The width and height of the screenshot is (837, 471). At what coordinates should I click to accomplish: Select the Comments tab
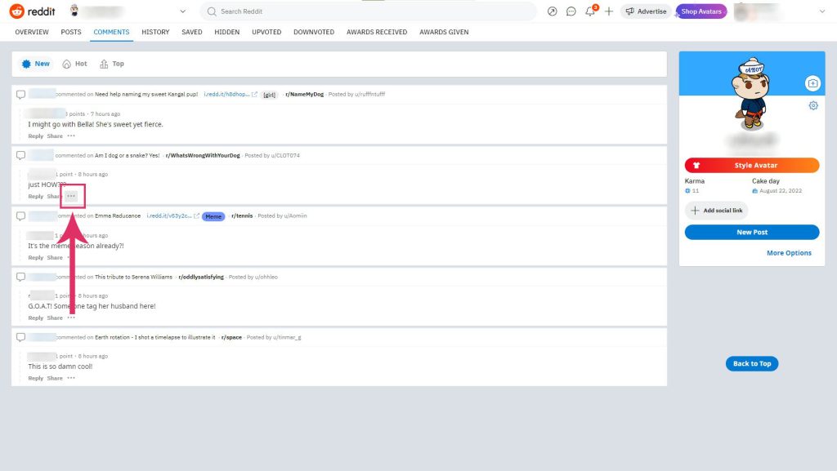[111, 32]
